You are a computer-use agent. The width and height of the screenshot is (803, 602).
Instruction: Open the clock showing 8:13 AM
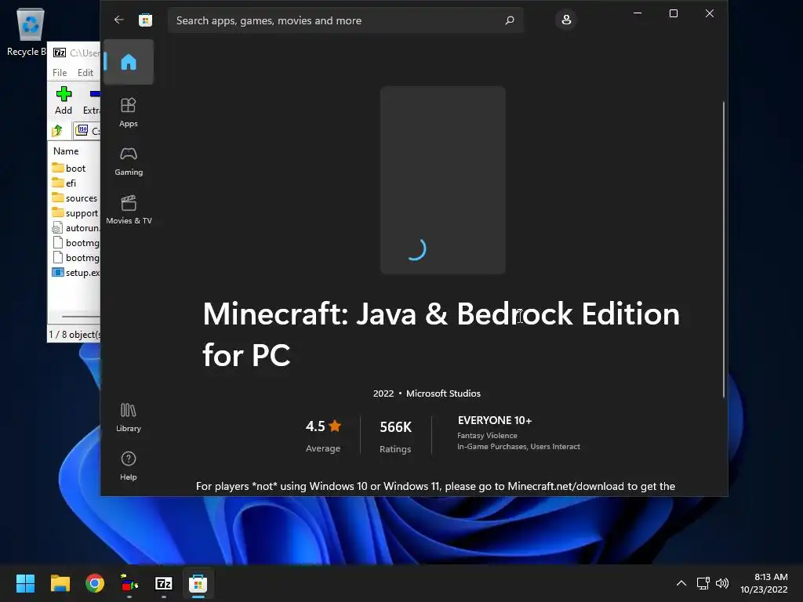(764, 583)
